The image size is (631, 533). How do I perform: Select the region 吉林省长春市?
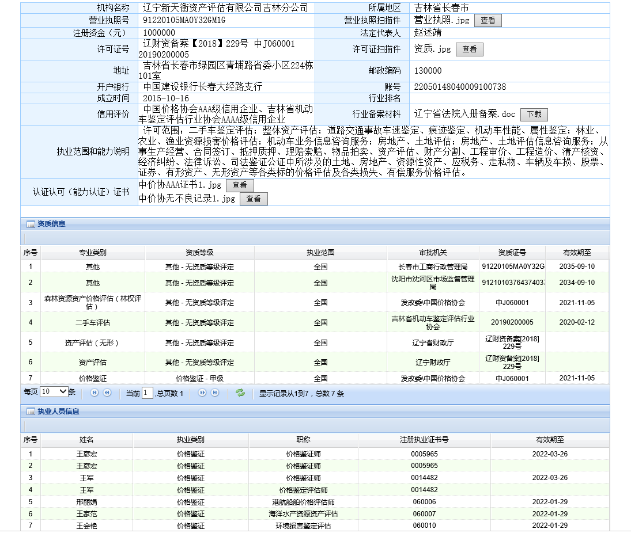(441, 8)
